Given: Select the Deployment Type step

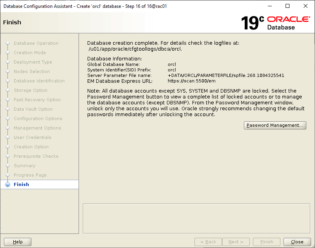Looking at the screenshot, I should 33,62.
